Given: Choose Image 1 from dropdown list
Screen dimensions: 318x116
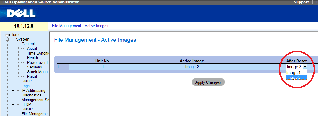Looking at the screenshot, I should [x=296, y=73].
